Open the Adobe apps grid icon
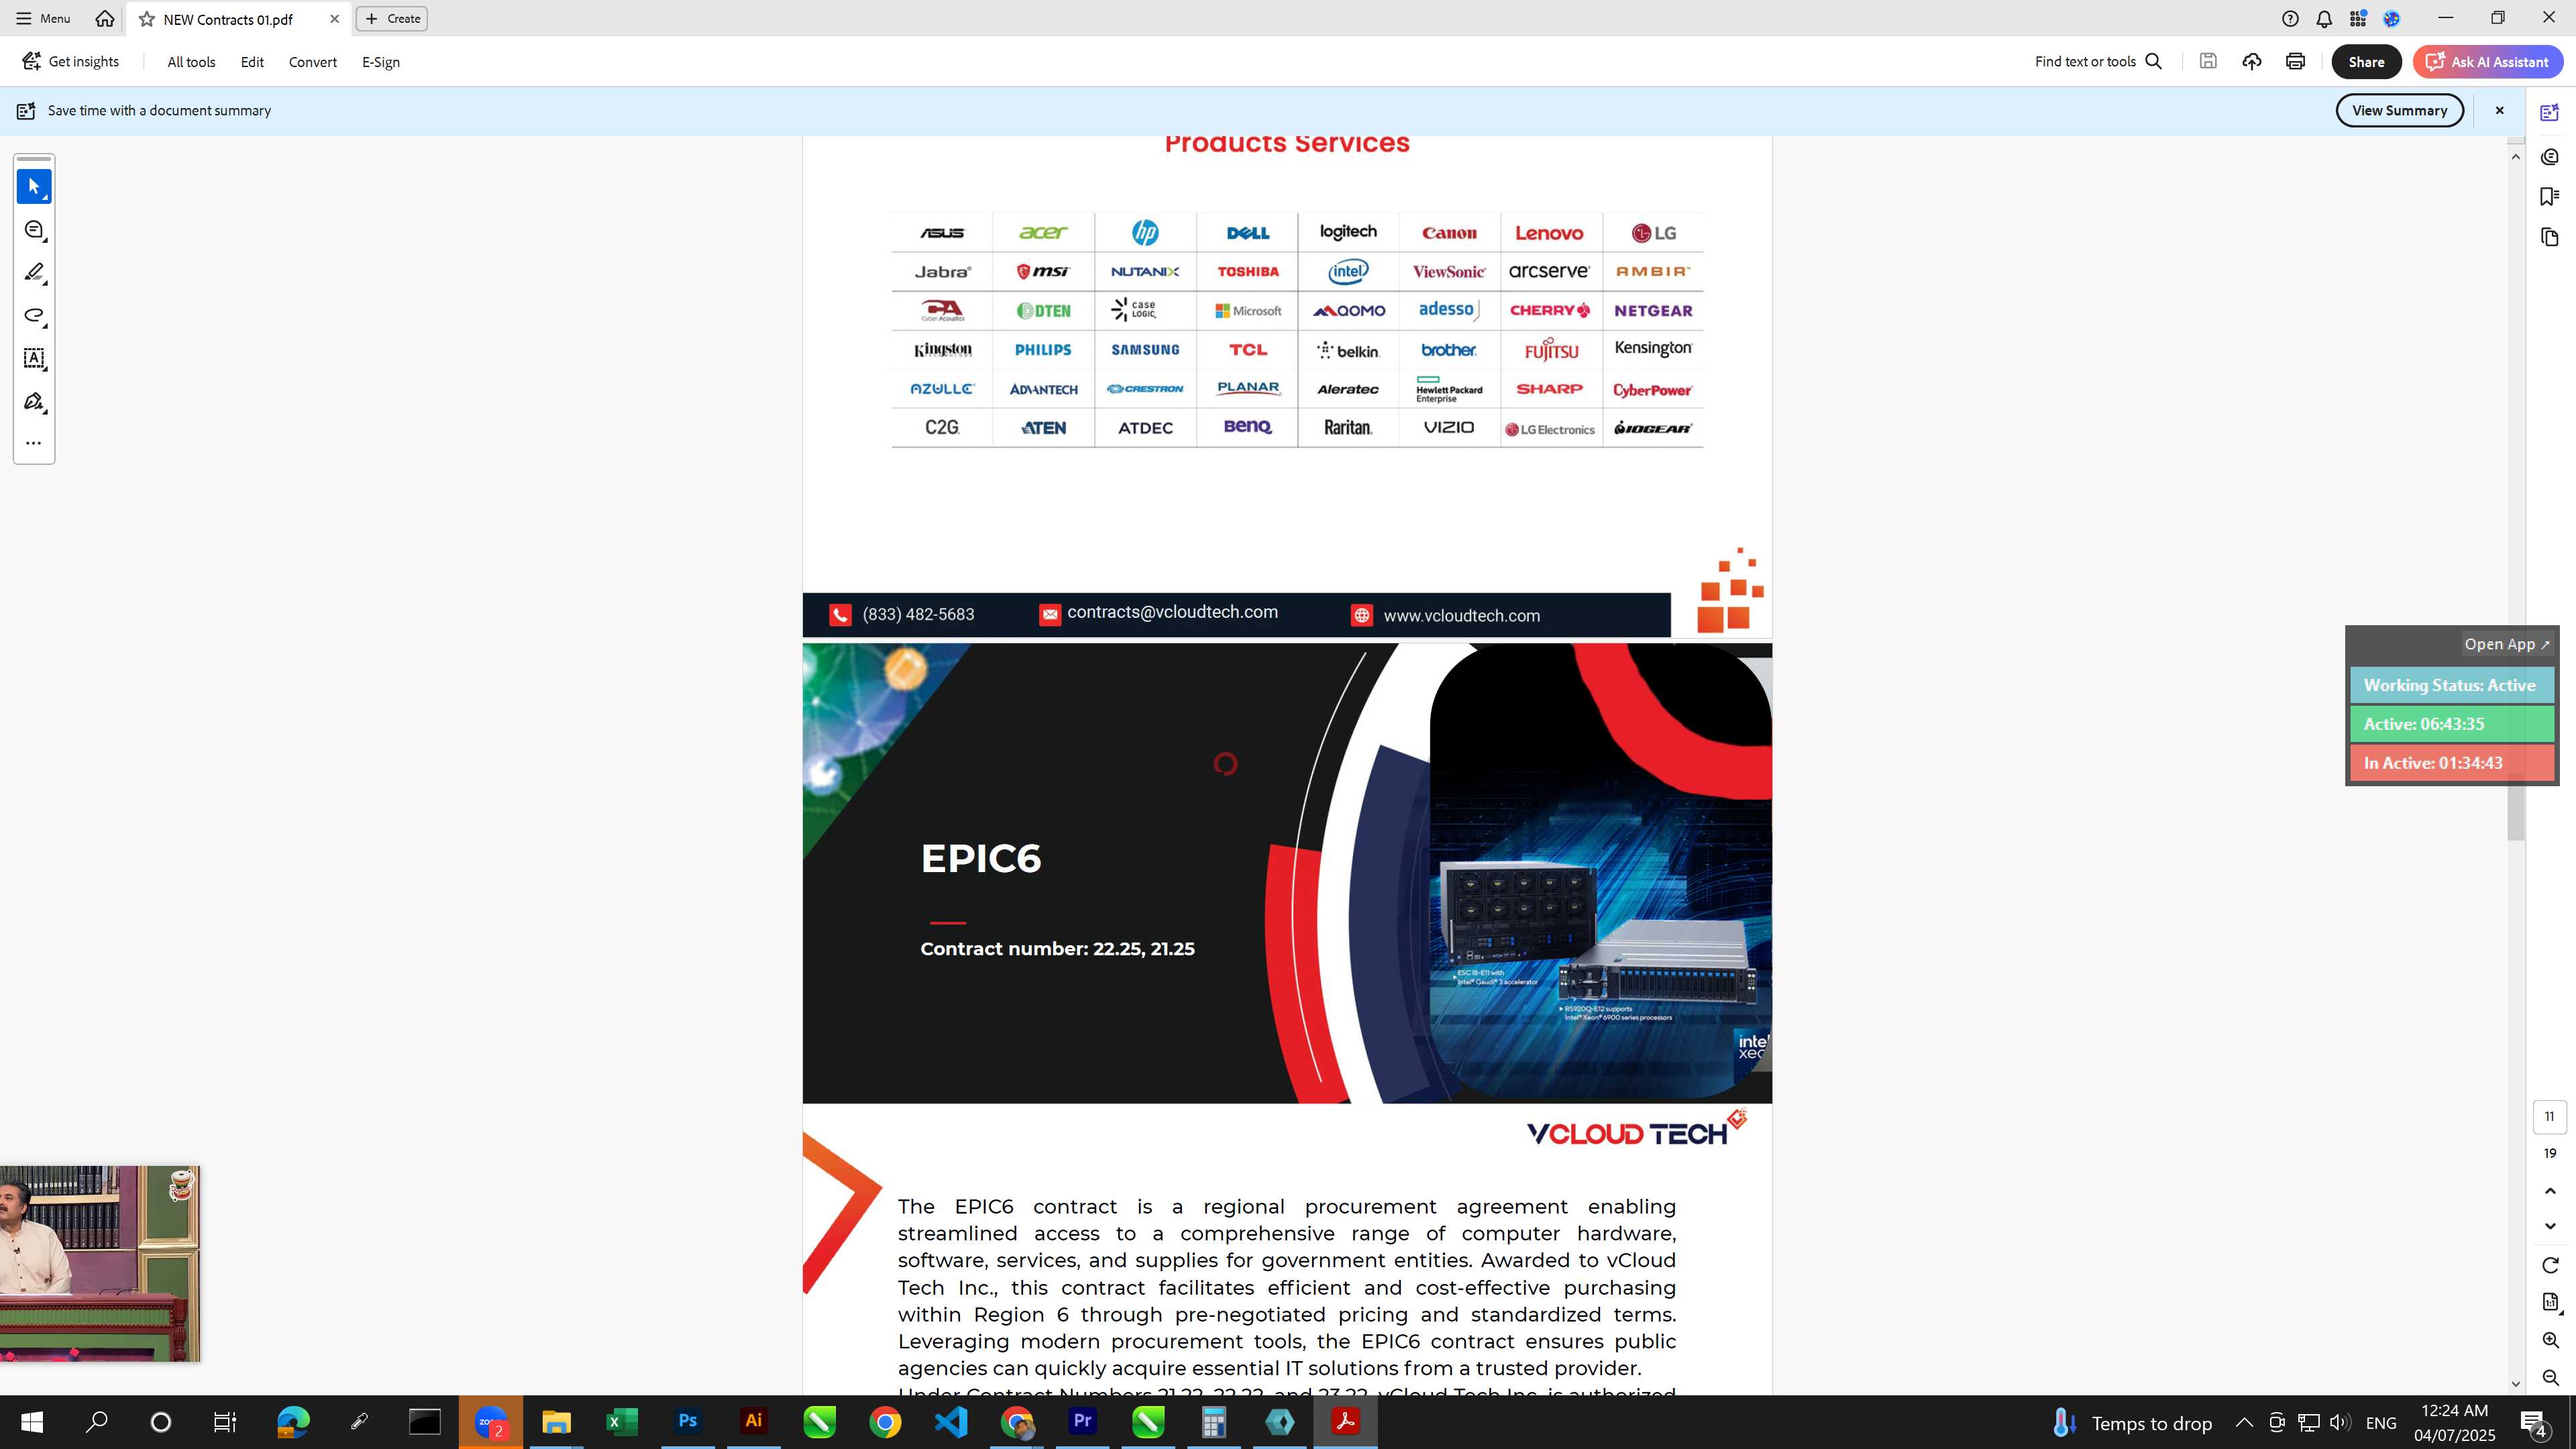This screenshot has width=2576, height=1449. coord(2358,19)
